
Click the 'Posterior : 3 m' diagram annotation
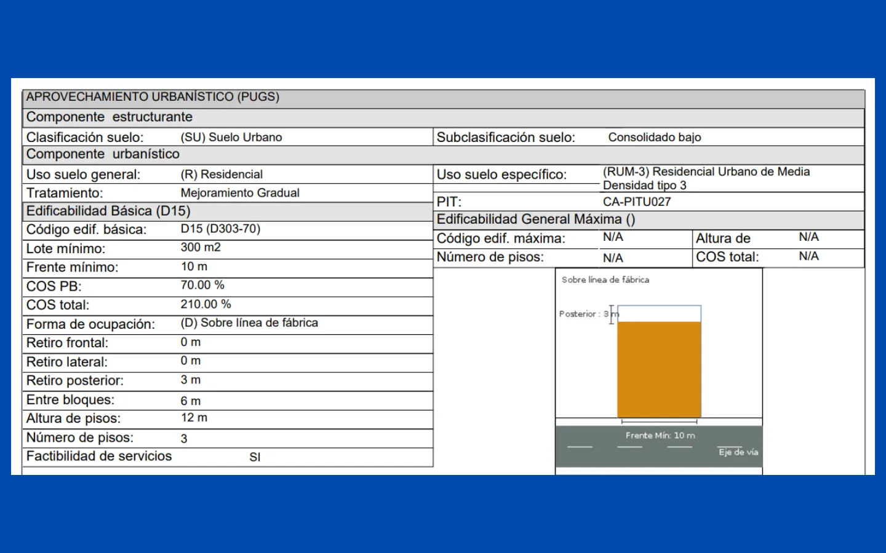point(589,314)
